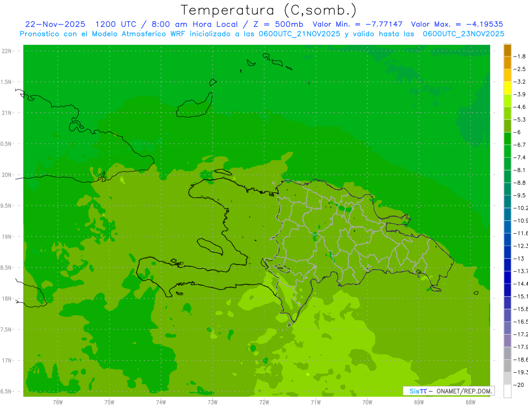
Task: Click the "73W" longitude label
Action: pyautogui.click(x=213, y=402)
